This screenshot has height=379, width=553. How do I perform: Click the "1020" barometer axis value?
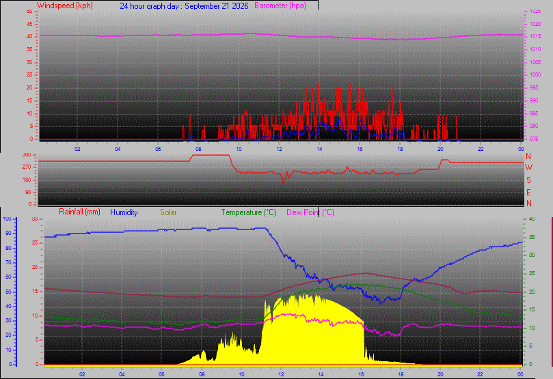(x=535, y=25)
